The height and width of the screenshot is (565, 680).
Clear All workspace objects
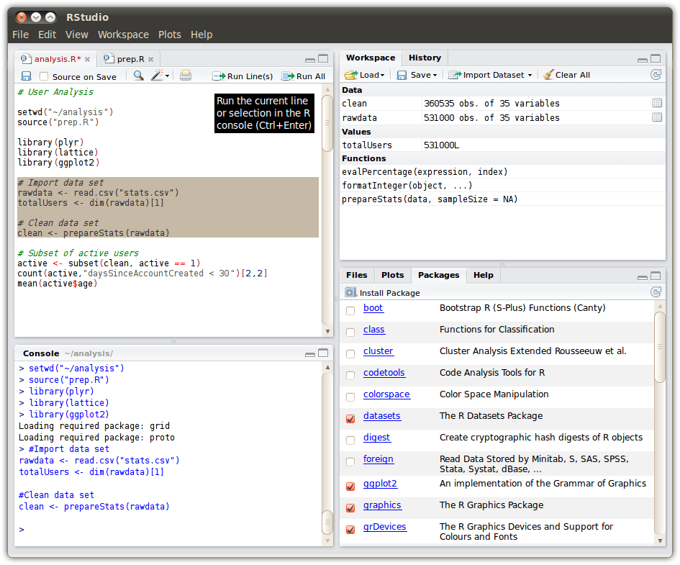click(566, 75)
